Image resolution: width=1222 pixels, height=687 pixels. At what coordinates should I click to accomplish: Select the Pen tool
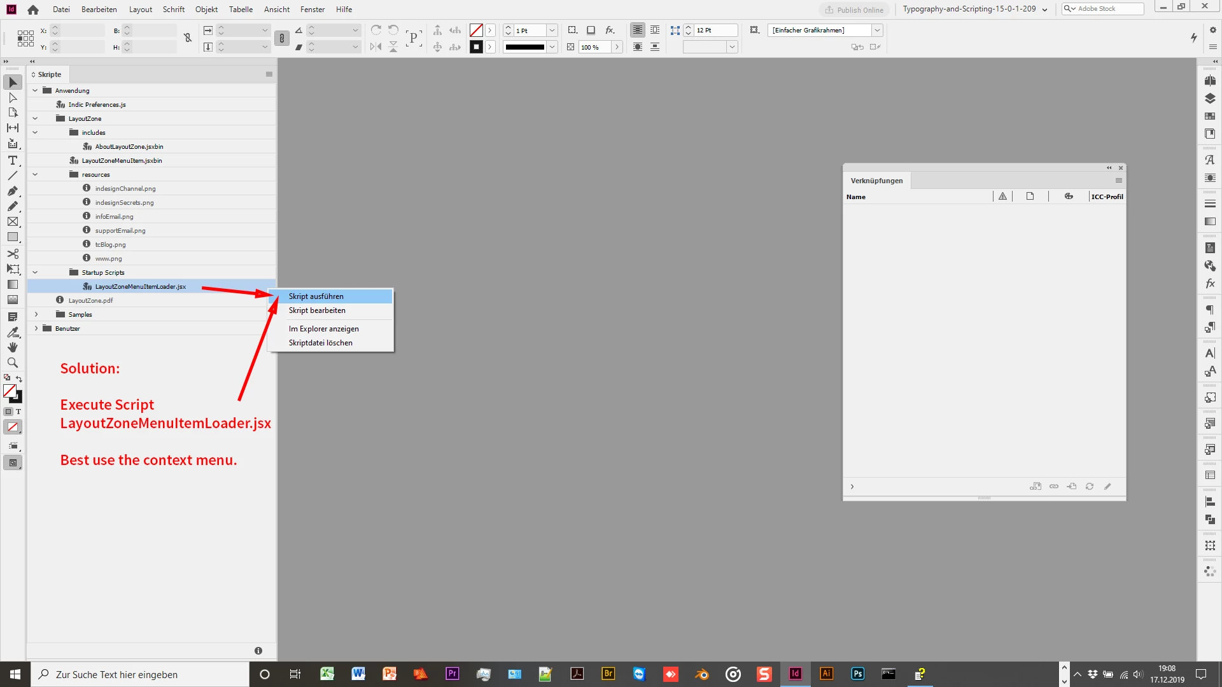point(13,191)
